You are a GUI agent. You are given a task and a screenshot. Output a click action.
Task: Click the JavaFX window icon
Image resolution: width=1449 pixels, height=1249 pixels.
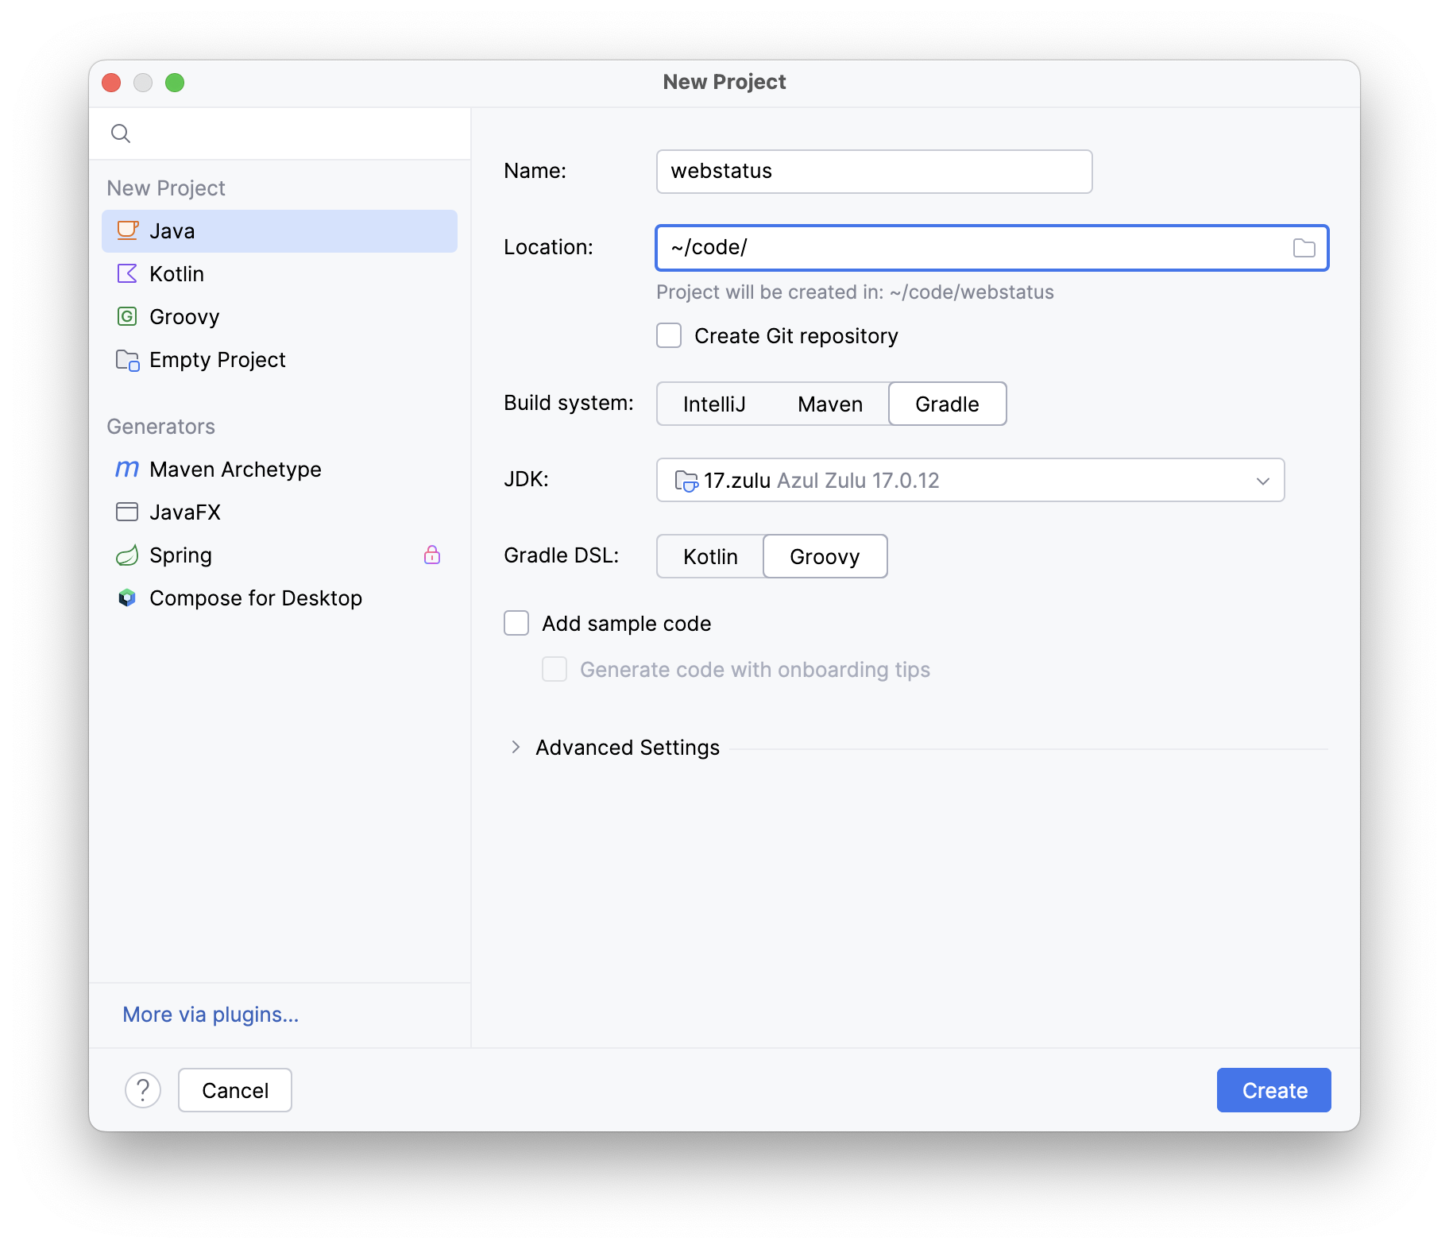click(x=127, y=512)
